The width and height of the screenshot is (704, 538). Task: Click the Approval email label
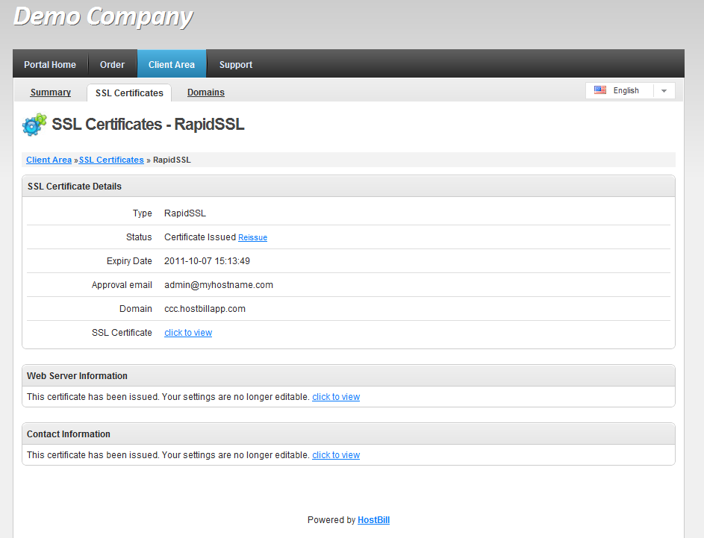pos(122,285)
